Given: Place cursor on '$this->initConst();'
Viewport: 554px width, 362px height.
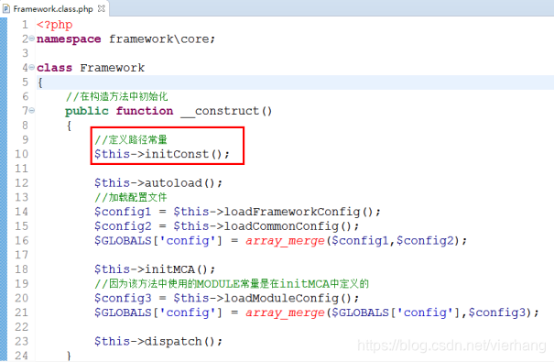Looking at the screenshot, I should pos(162,155).
